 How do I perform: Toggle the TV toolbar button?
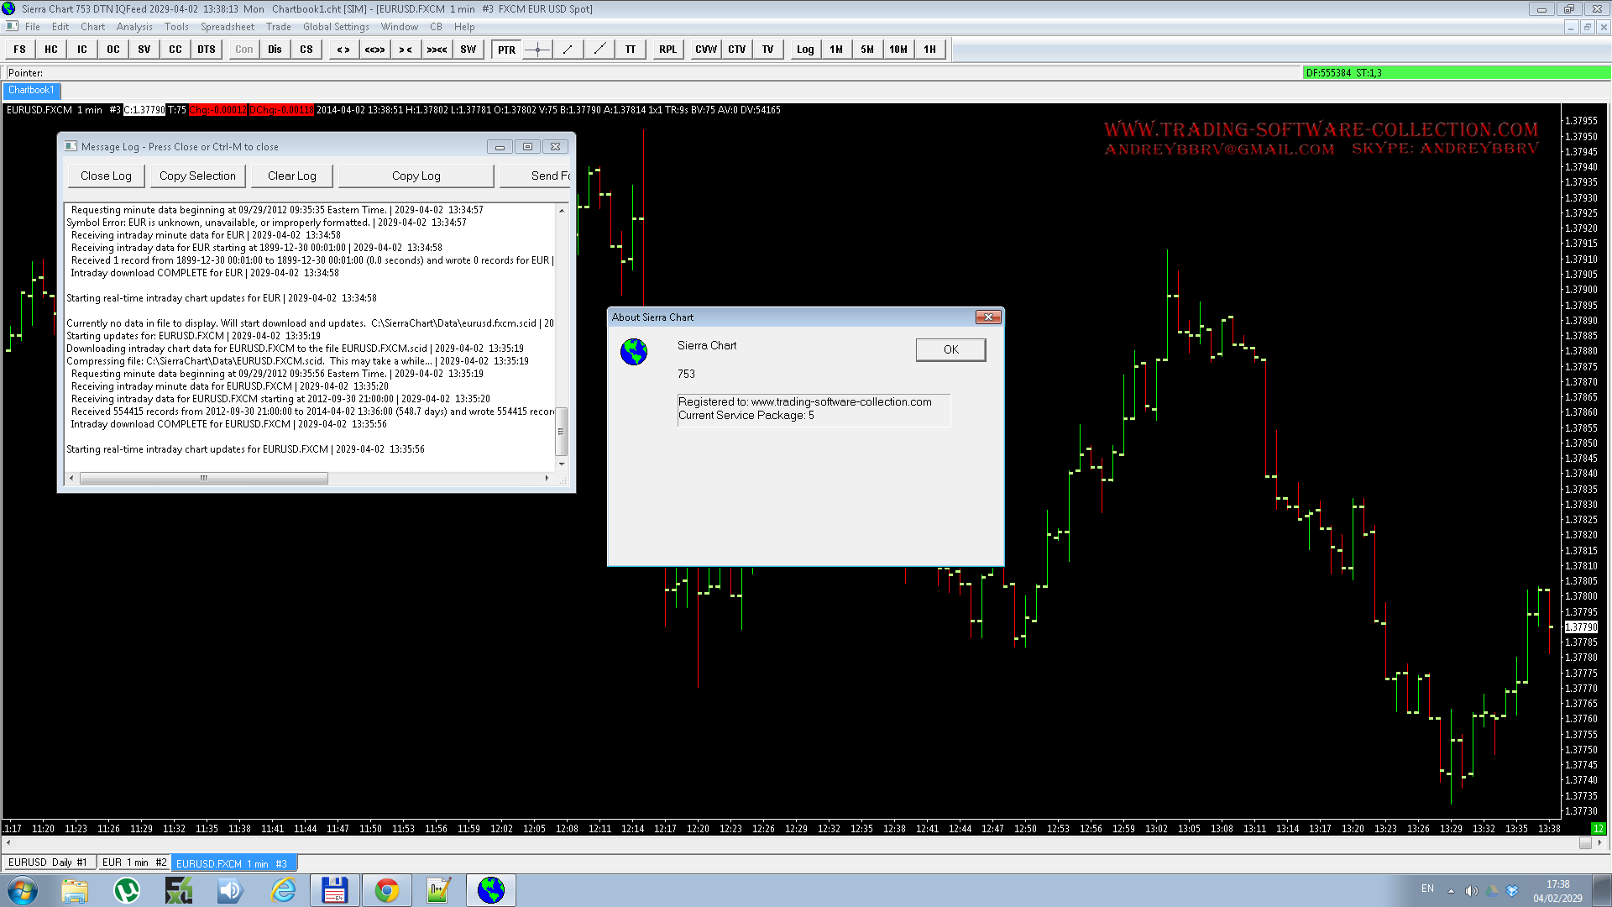[767, 50]
